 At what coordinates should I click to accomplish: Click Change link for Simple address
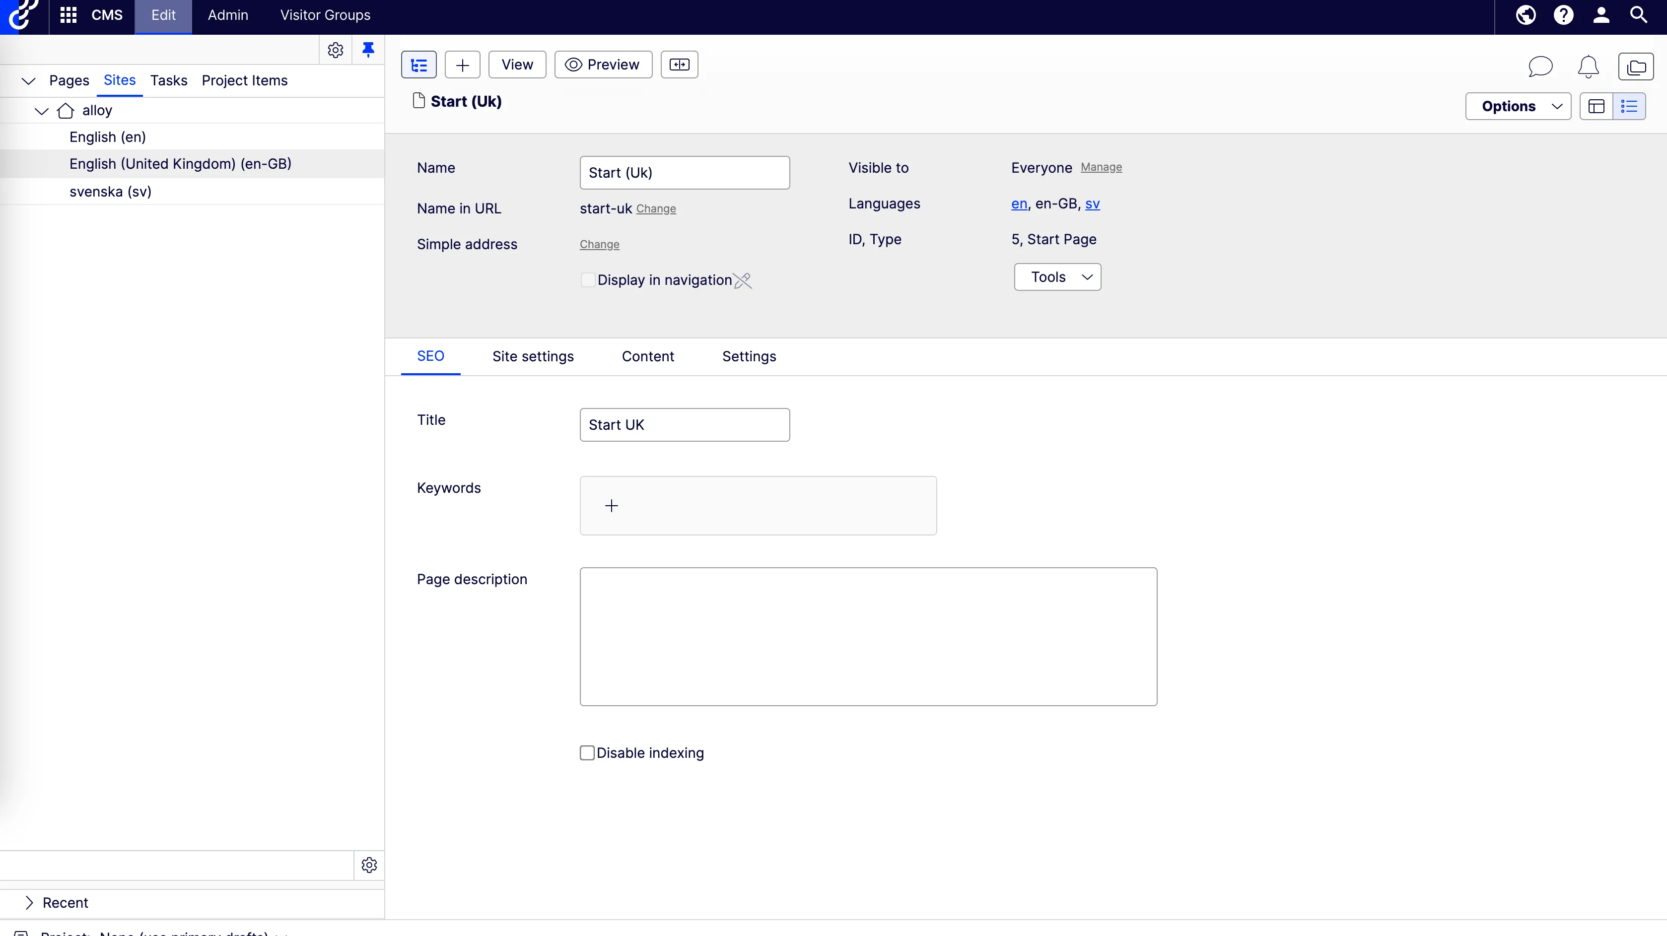pyautogui.click(x=599, y=245)
